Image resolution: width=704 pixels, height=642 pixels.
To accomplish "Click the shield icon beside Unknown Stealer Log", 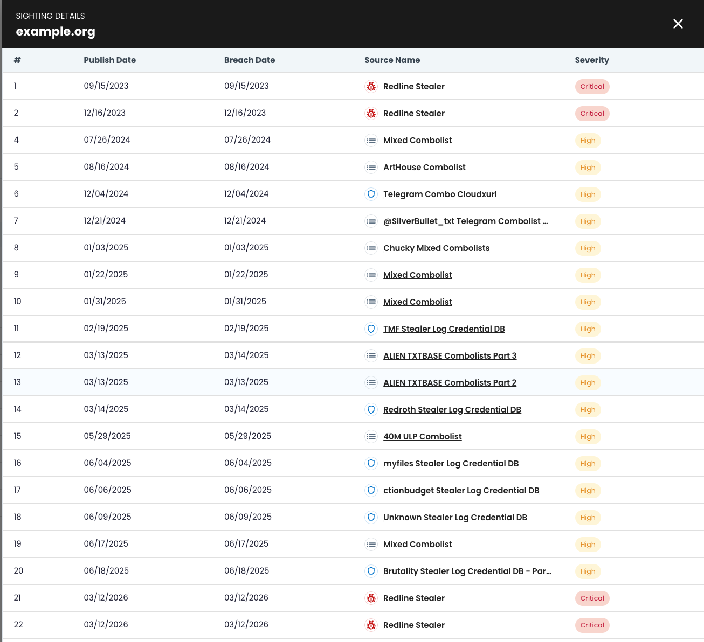I will pos(371,517).
